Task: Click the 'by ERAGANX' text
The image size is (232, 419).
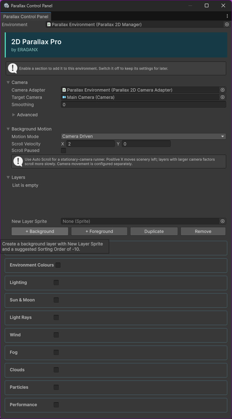Action: (x=25, y=50)
